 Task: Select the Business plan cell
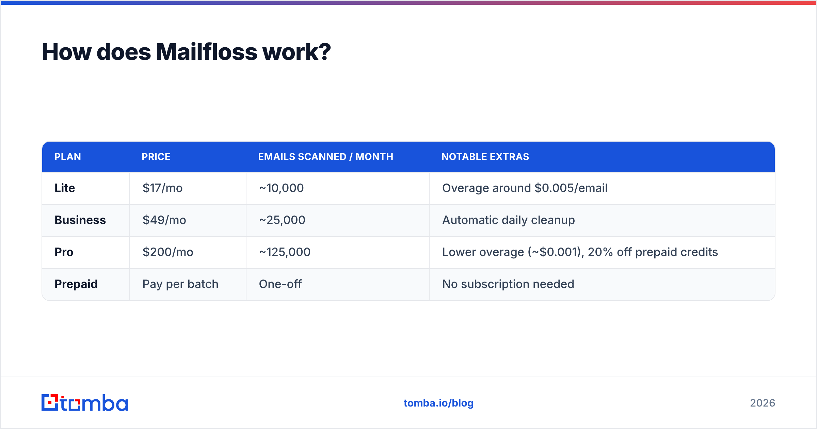pyautogui.click(x=86, y=220)
